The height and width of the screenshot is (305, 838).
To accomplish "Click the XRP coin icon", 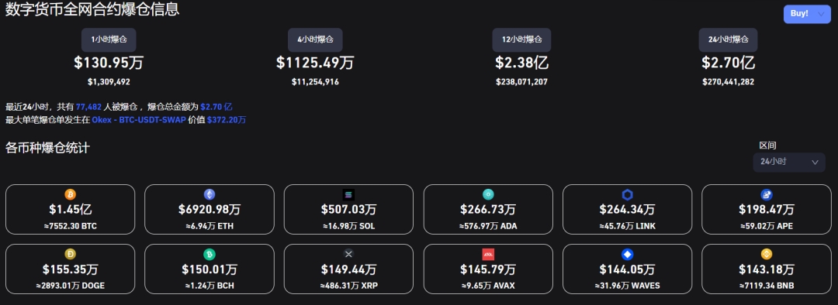I will pos(348,255).
